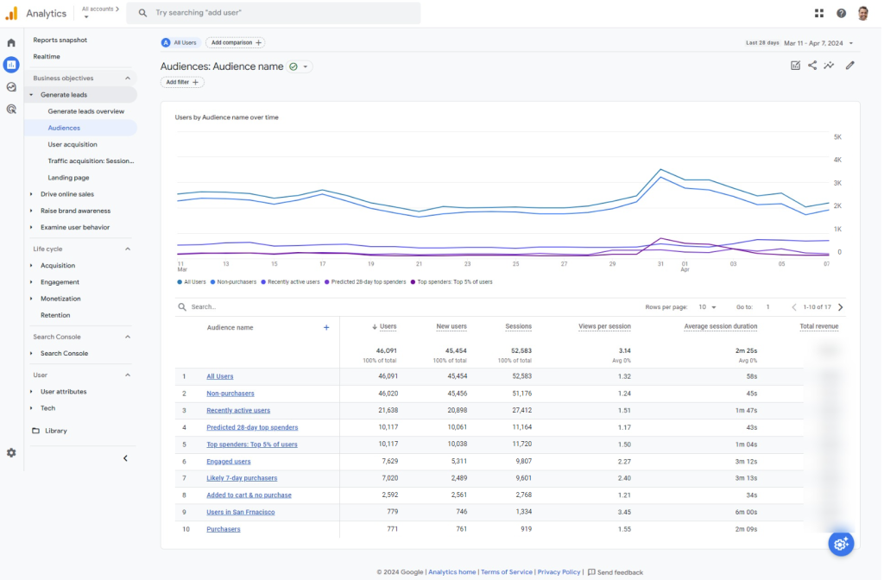884x580 pixels.
Task: Open Users in San Frnacisco link
Action: point(240,513)
